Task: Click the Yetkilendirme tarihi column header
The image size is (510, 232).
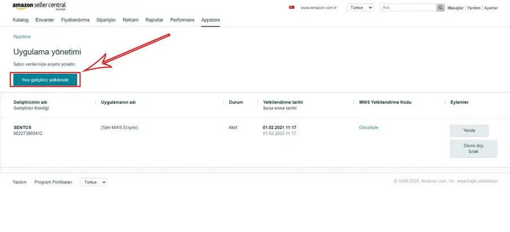Action: coord(283,102)
